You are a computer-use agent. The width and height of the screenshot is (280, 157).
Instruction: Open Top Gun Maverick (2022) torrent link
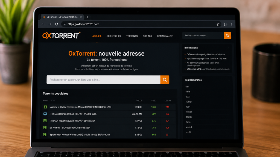click(72, 121)
